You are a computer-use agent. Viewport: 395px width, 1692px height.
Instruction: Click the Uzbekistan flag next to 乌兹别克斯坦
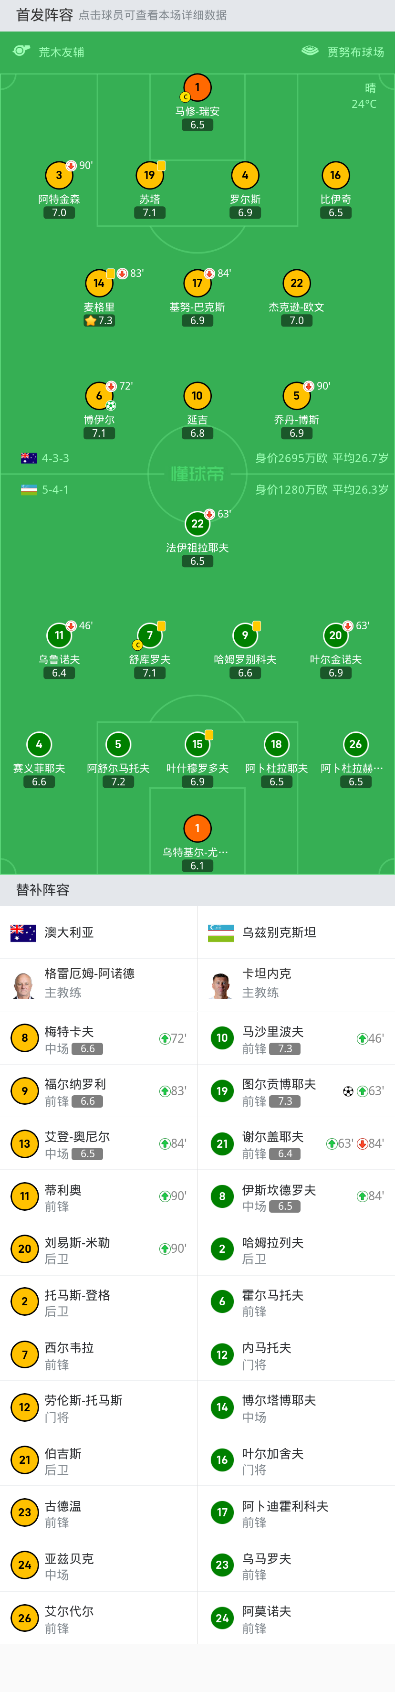(x=221, y=932)
